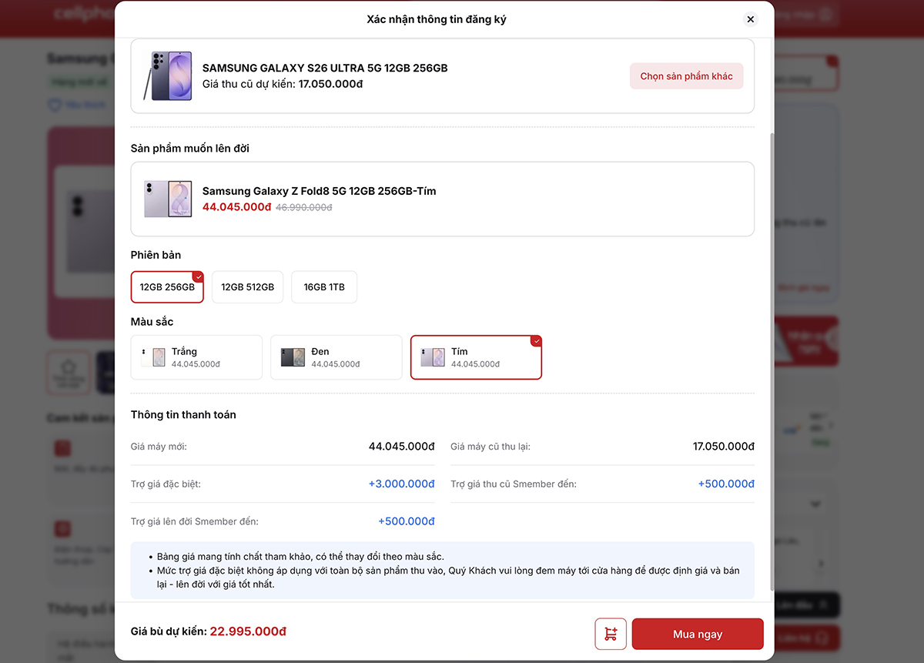Screen dimensions: 924x663
Task: Click Chọn sản phẩm khác button
Action: (x=686, y=76)
